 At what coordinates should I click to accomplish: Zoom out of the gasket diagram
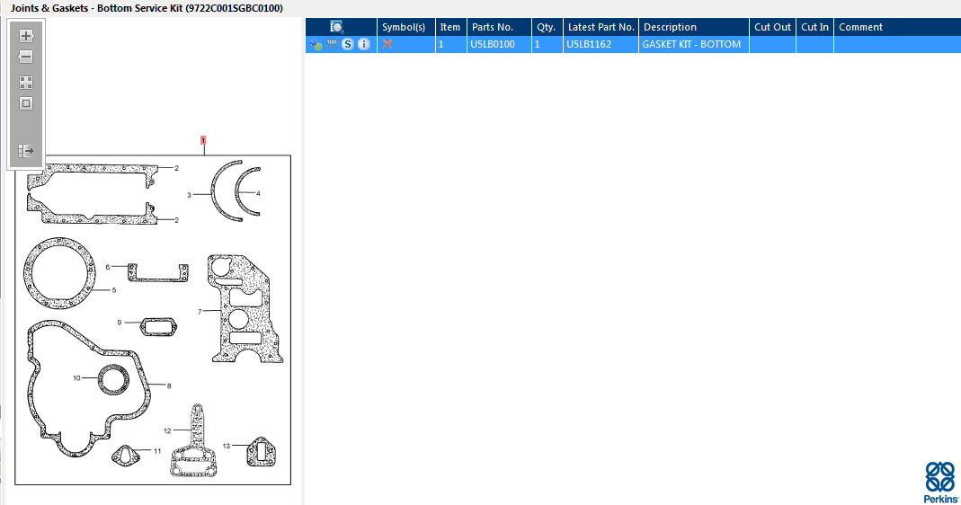click(x=26, y=57)
